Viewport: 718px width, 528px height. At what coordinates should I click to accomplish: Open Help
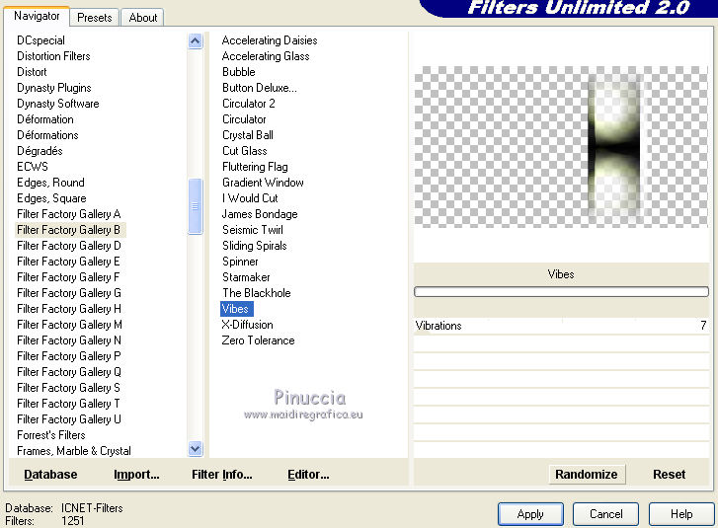pyautogui.click(x=681, y=514)
